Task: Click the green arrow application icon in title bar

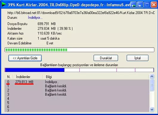Action: point(4,4)
